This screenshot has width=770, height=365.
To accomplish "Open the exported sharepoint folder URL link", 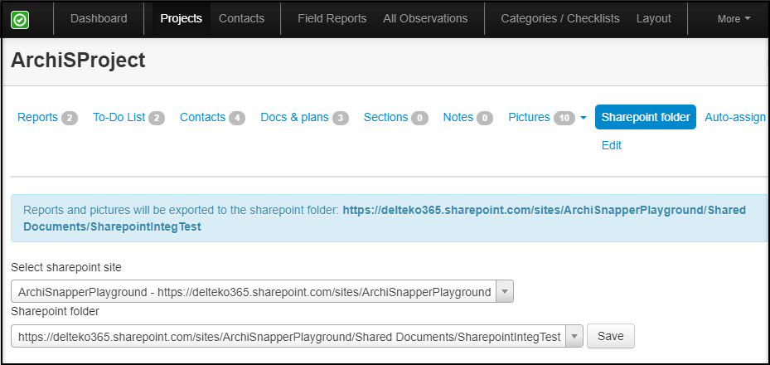I will click(544, 211).
